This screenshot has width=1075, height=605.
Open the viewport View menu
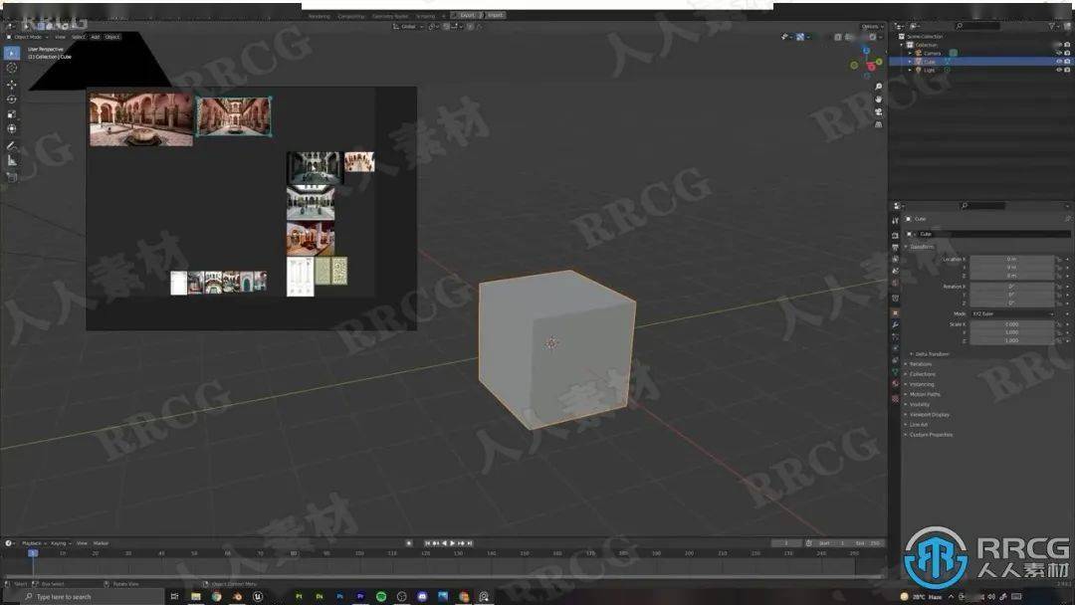pos(61,37)
